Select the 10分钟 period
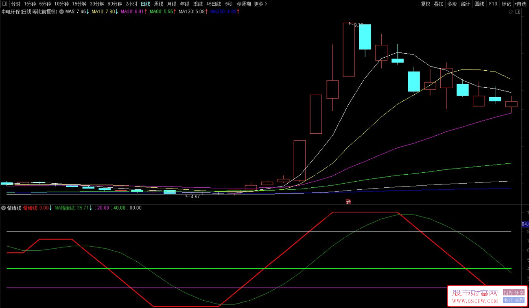529x308 pixels. click(x=61, y=4)
